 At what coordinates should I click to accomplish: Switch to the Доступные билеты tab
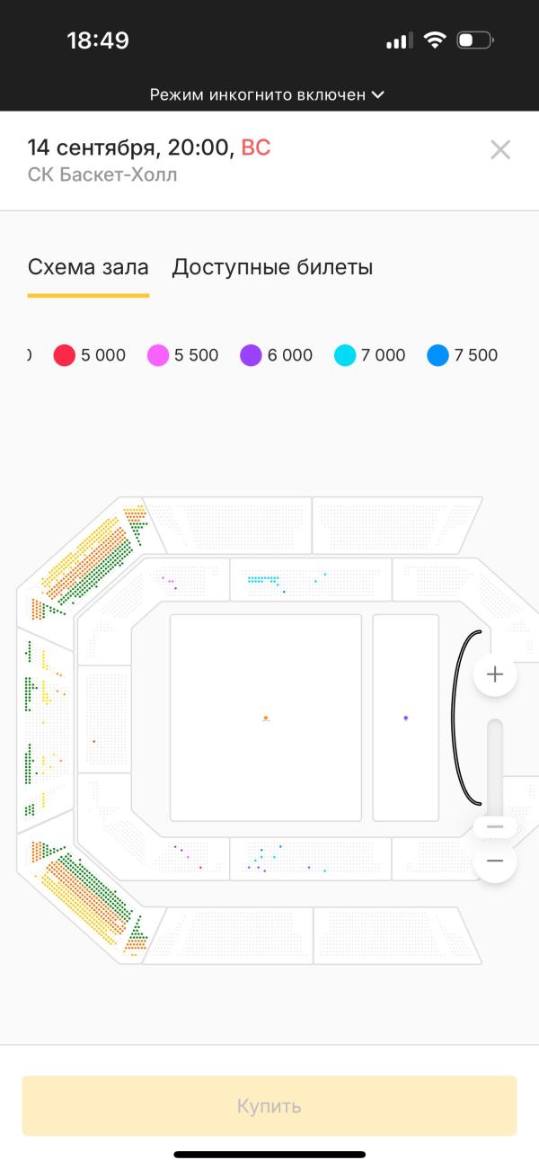coord(272,267)
